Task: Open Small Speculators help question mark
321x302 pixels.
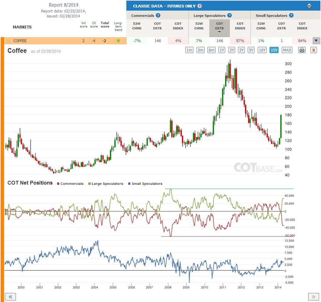Action: [x=291, y=15]
